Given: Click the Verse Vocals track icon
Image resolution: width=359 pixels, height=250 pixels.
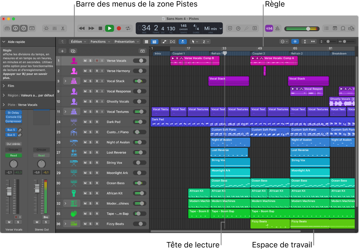Looking at the screenshot, I should (x=74, y=61).
